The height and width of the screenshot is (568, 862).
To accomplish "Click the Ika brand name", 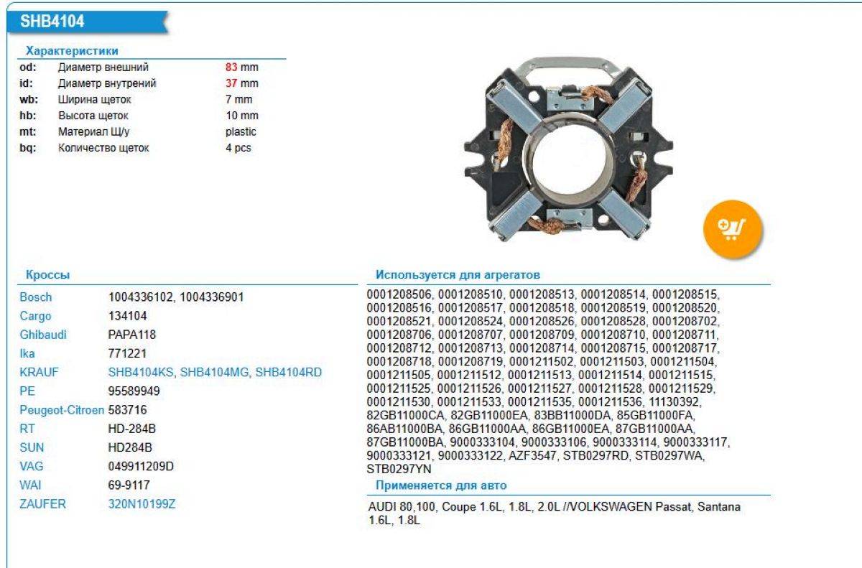I will click(x=27, y=353).
